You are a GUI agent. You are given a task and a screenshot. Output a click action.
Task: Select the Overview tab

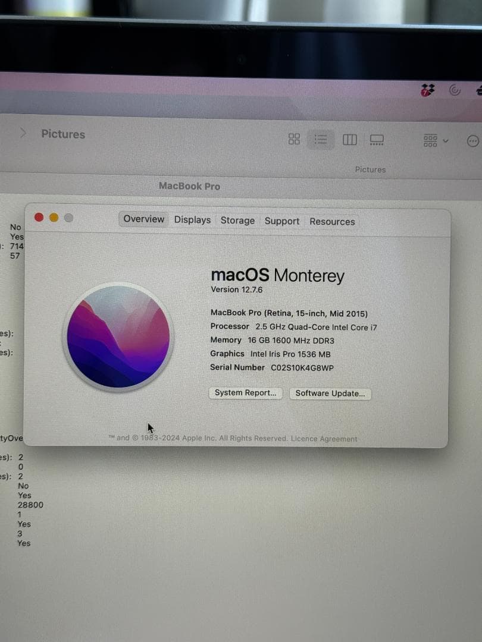(143, 219)
